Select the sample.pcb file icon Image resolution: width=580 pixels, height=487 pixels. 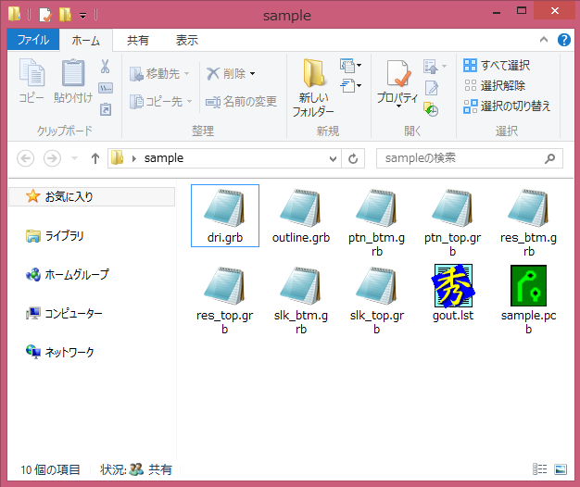point(528,285)
